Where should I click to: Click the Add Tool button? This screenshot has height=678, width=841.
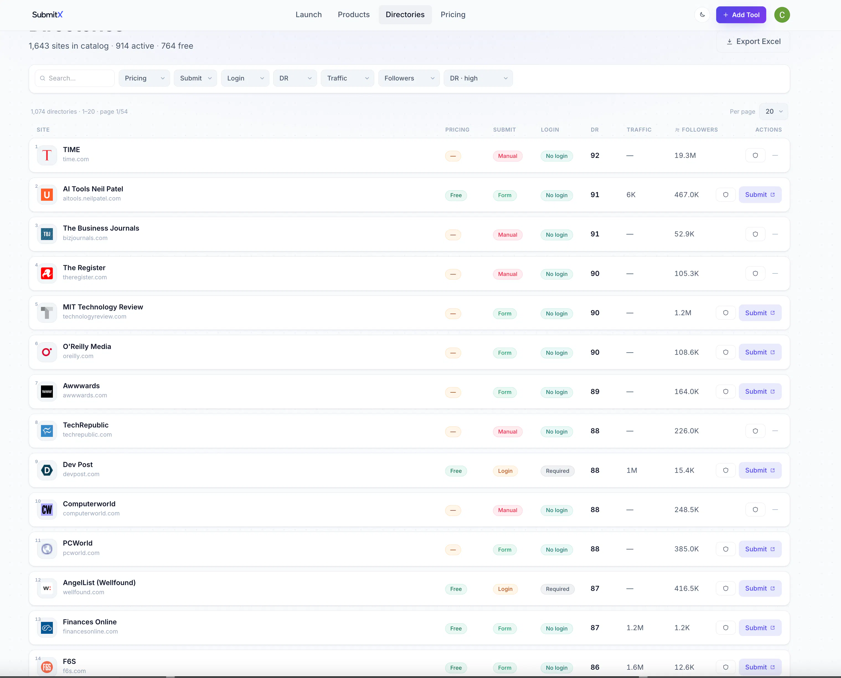(x=741, y=15)
